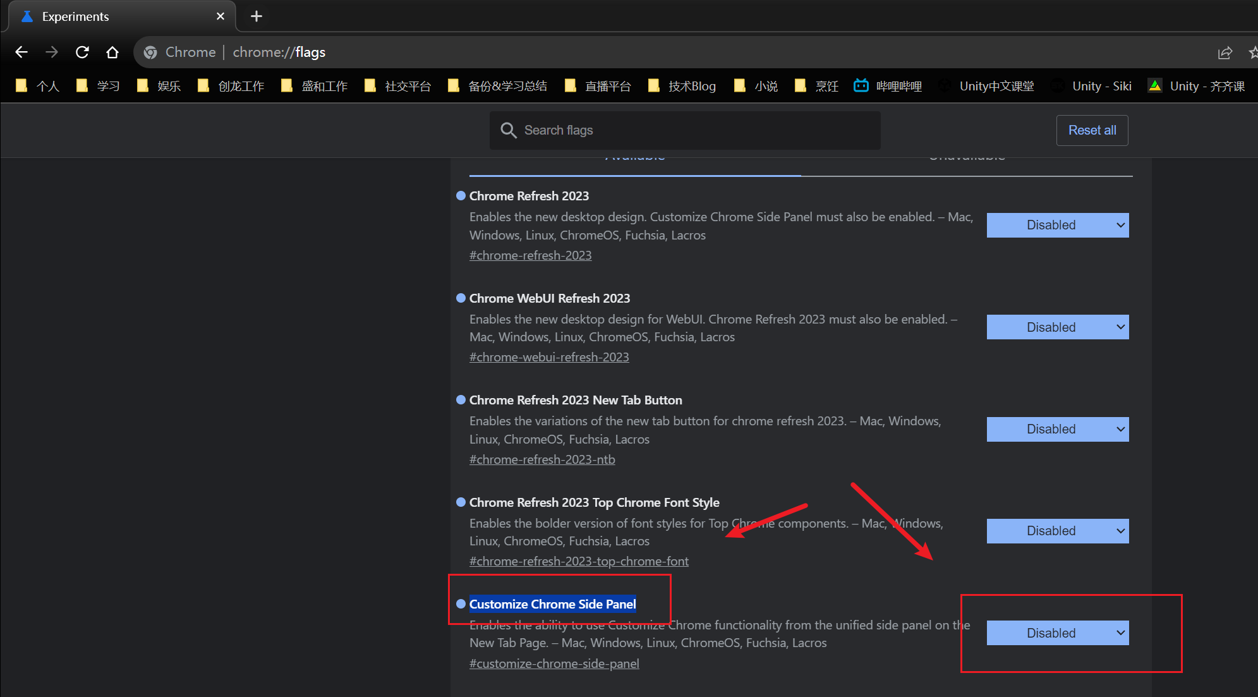This screenshot has height=697, width=1258.
Task: Open a new tab with plus button
Action: coord(256,16)
